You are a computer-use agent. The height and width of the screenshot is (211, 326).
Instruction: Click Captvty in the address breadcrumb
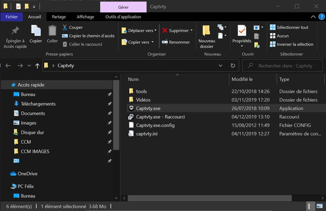66,66
